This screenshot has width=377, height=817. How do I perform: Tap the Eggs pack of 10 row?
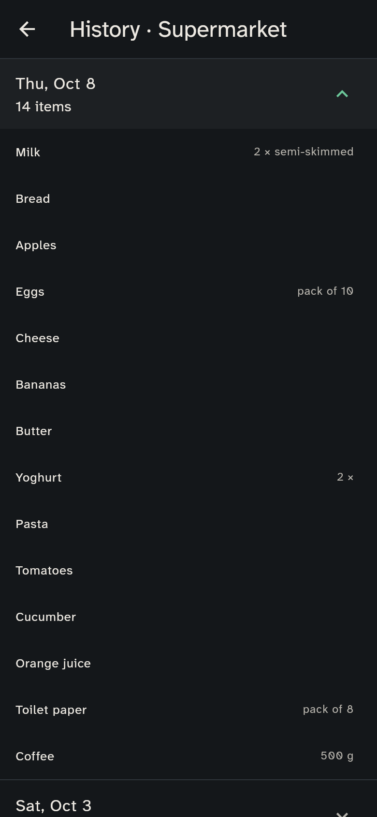(188, 291)
